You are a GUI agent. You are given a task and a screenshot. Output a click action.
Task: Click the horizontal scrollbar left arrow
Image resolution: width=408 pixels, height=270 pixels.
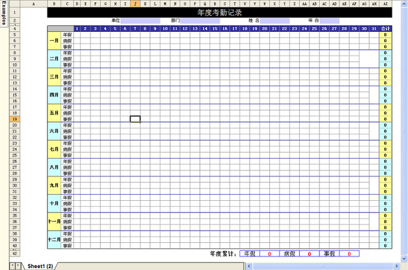[x=249, y=266]
